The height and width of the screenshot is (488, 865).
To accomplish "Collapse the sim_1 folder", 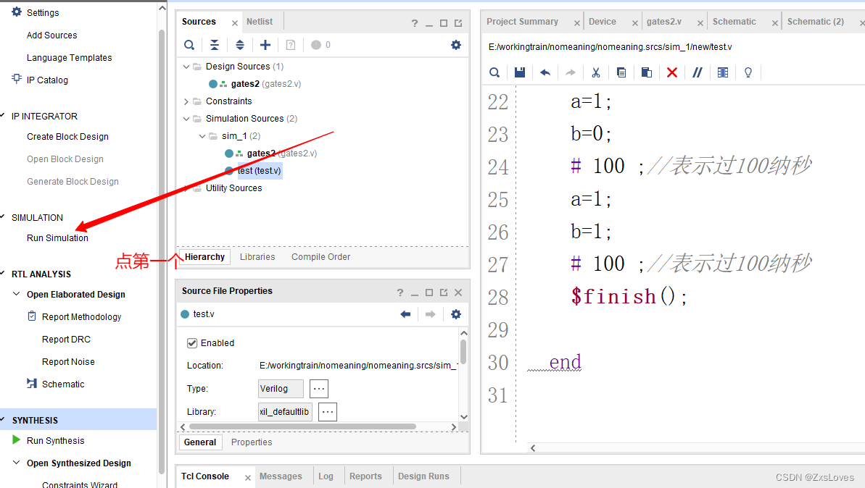I will point(202,136).
